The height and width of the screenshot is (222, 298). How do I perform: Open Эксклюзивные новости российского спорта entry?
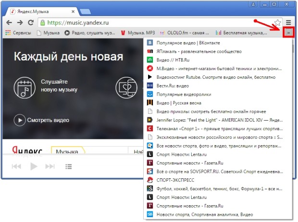(218, 137)
